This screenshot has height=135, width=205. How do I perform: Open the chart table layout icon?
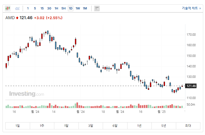click(x=97, y=8)
